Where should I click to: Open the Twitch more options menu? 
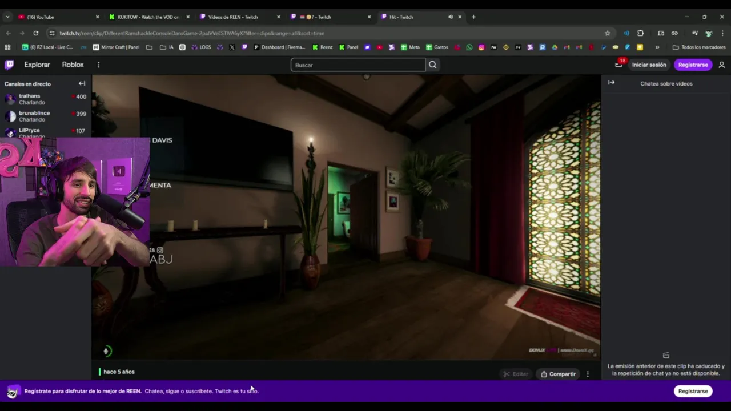point(98,65)
